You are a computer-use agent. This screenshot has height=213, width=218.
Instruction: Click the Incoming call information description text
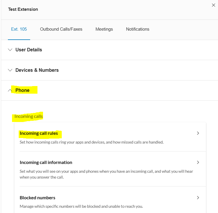pyautogui.click(x=106, y=174)
